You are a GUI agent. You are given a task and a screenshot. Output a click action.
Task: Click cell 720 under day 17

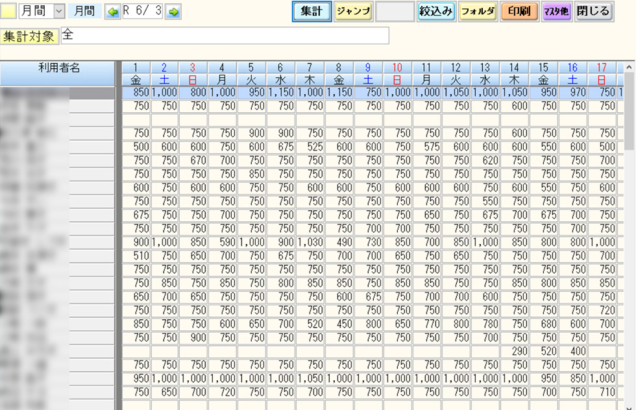(602, 310)
